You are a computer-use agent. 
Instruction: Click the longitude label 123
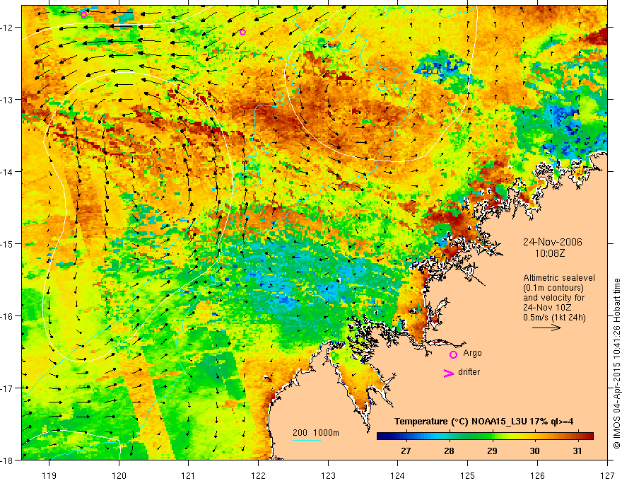click(x=328, y=475)
